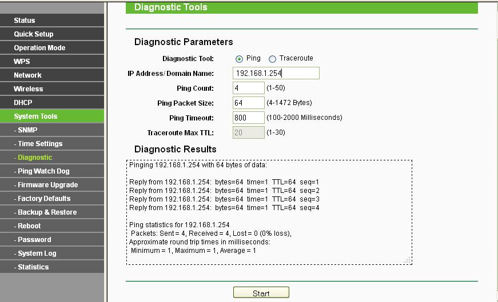Click the 'Packets: Sent = 4' line
This screenshot has height=302, width=498.
point(211,233)
